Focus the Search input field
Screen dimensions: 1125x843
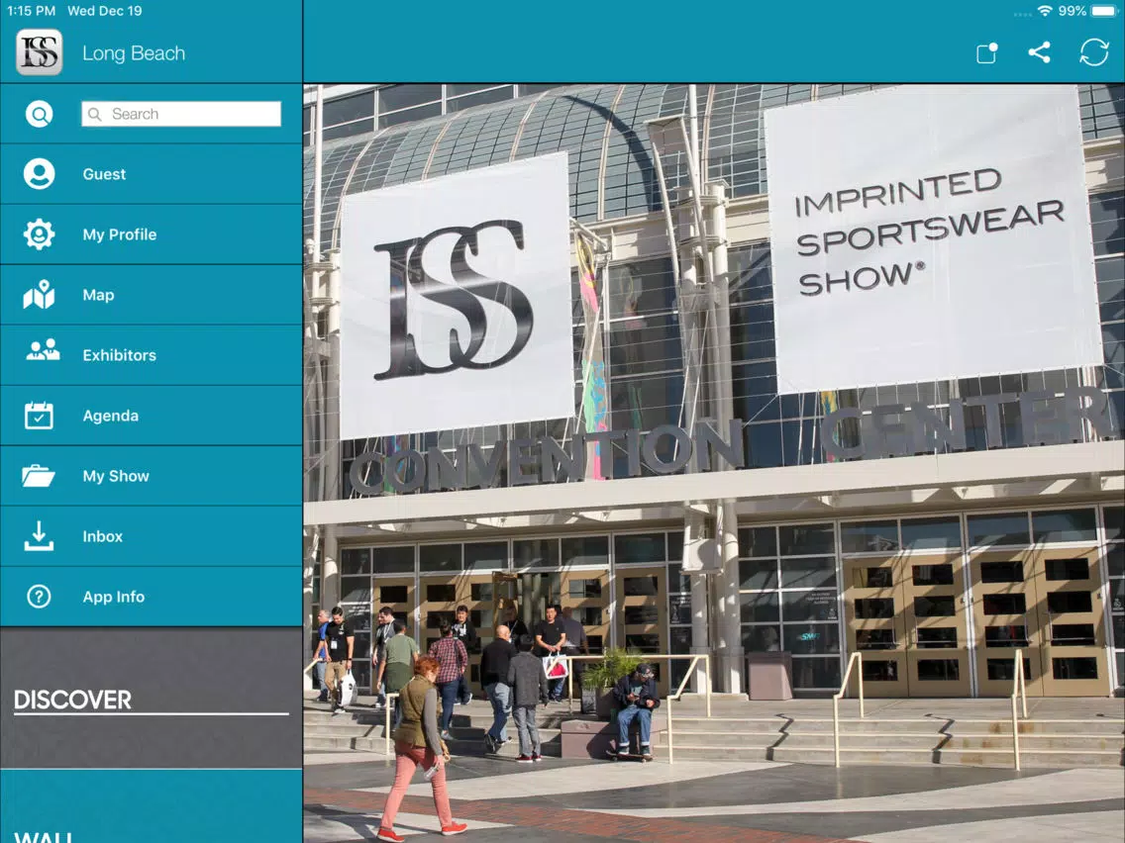coord(181,114)
